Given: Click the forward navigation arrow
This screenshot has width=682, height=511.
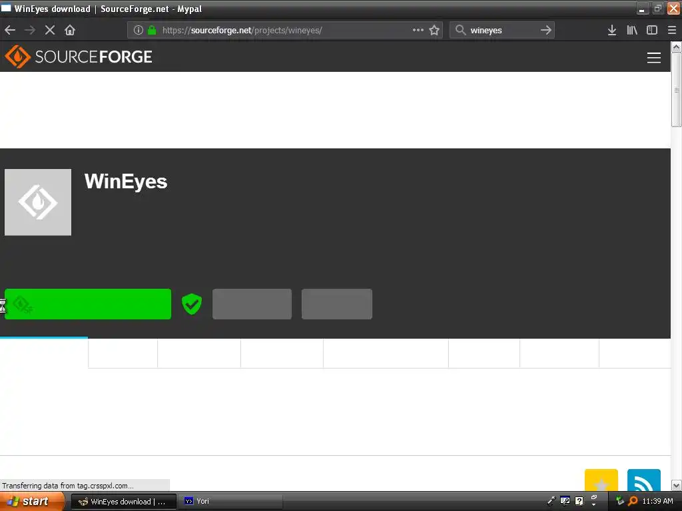Looking at the screenshot, I should tap(29, 30).
